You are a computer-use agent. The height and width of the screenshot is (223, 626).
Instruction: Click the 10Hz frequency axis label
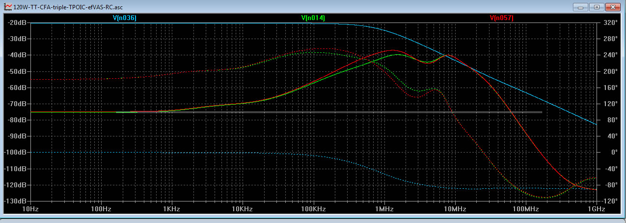tap(30, 209)
